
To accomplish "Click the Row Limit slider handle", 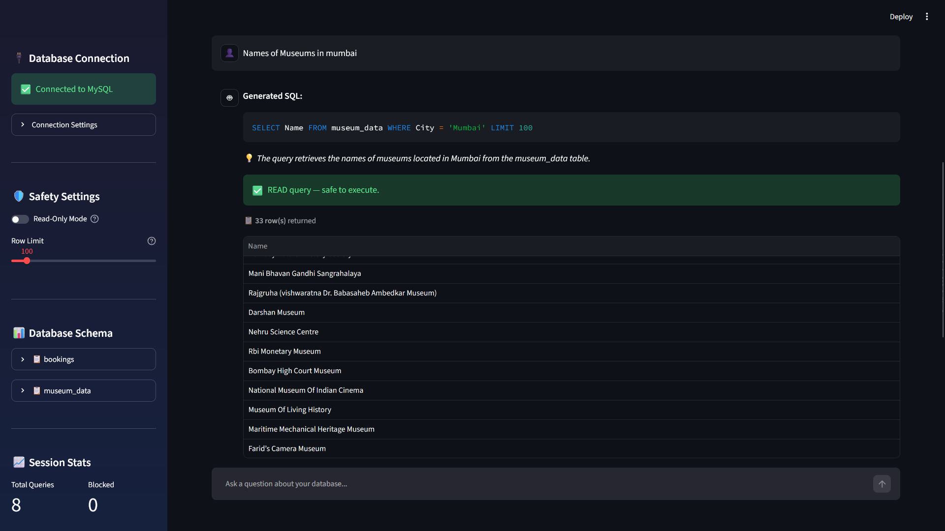I will [x=27, y=261].
